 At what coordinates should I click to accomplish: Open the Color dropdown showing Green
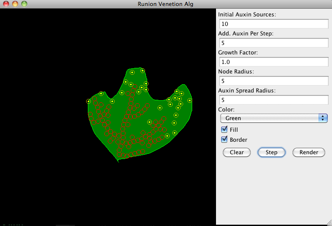[x=274, y=118]
